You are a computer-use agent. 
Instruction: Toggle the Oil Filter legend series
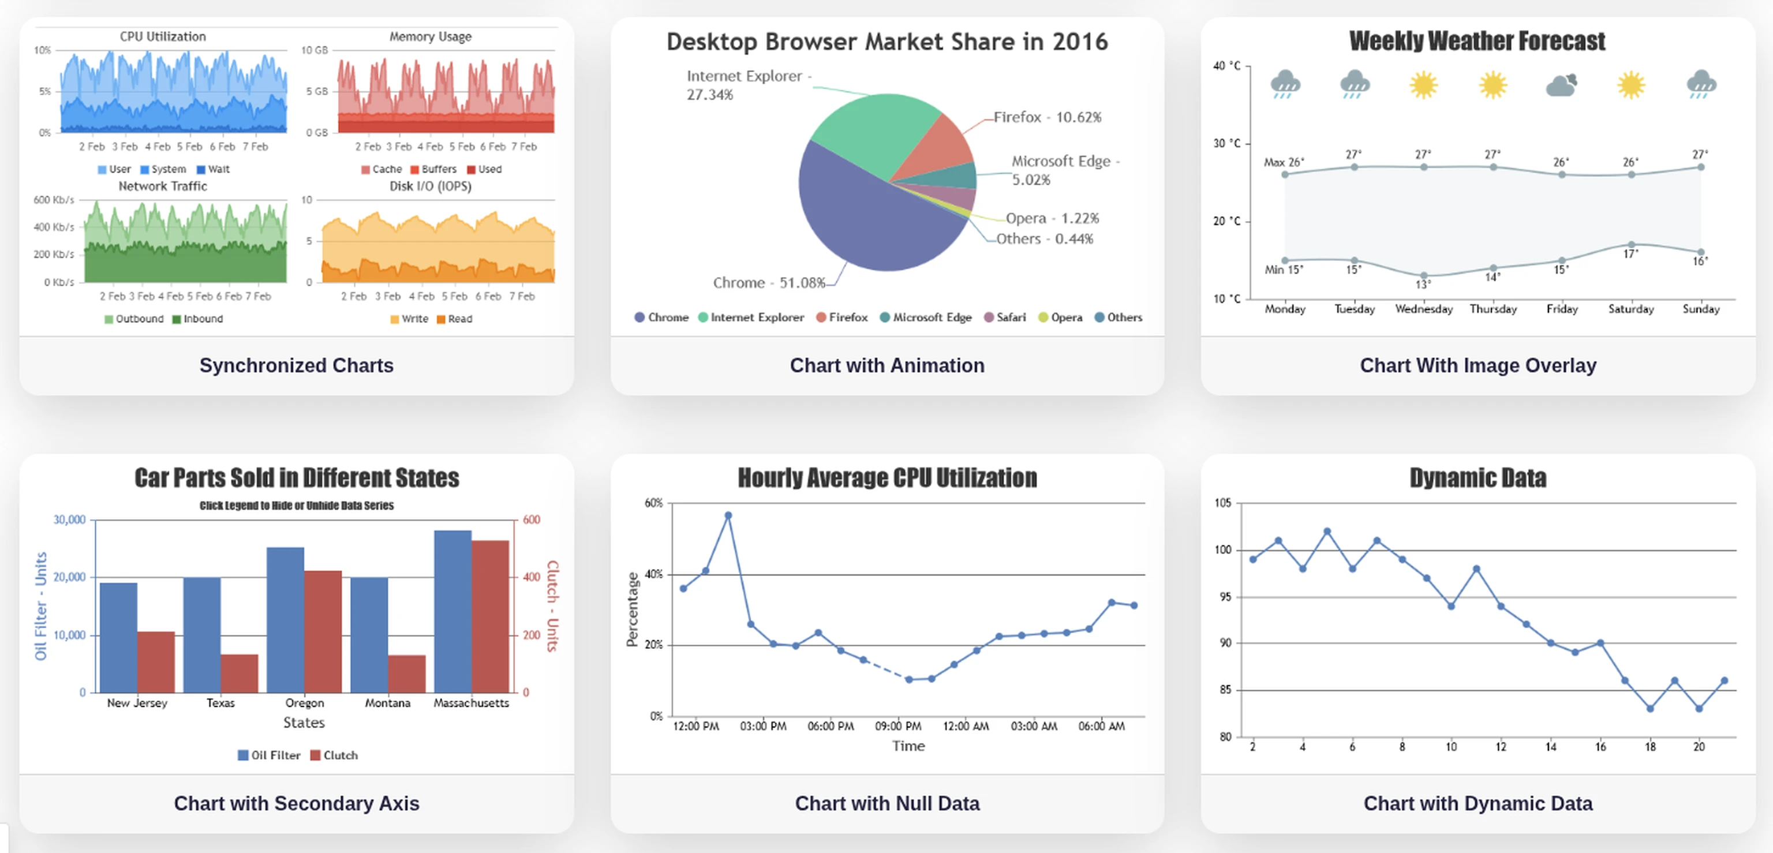(x=269, y=755)
